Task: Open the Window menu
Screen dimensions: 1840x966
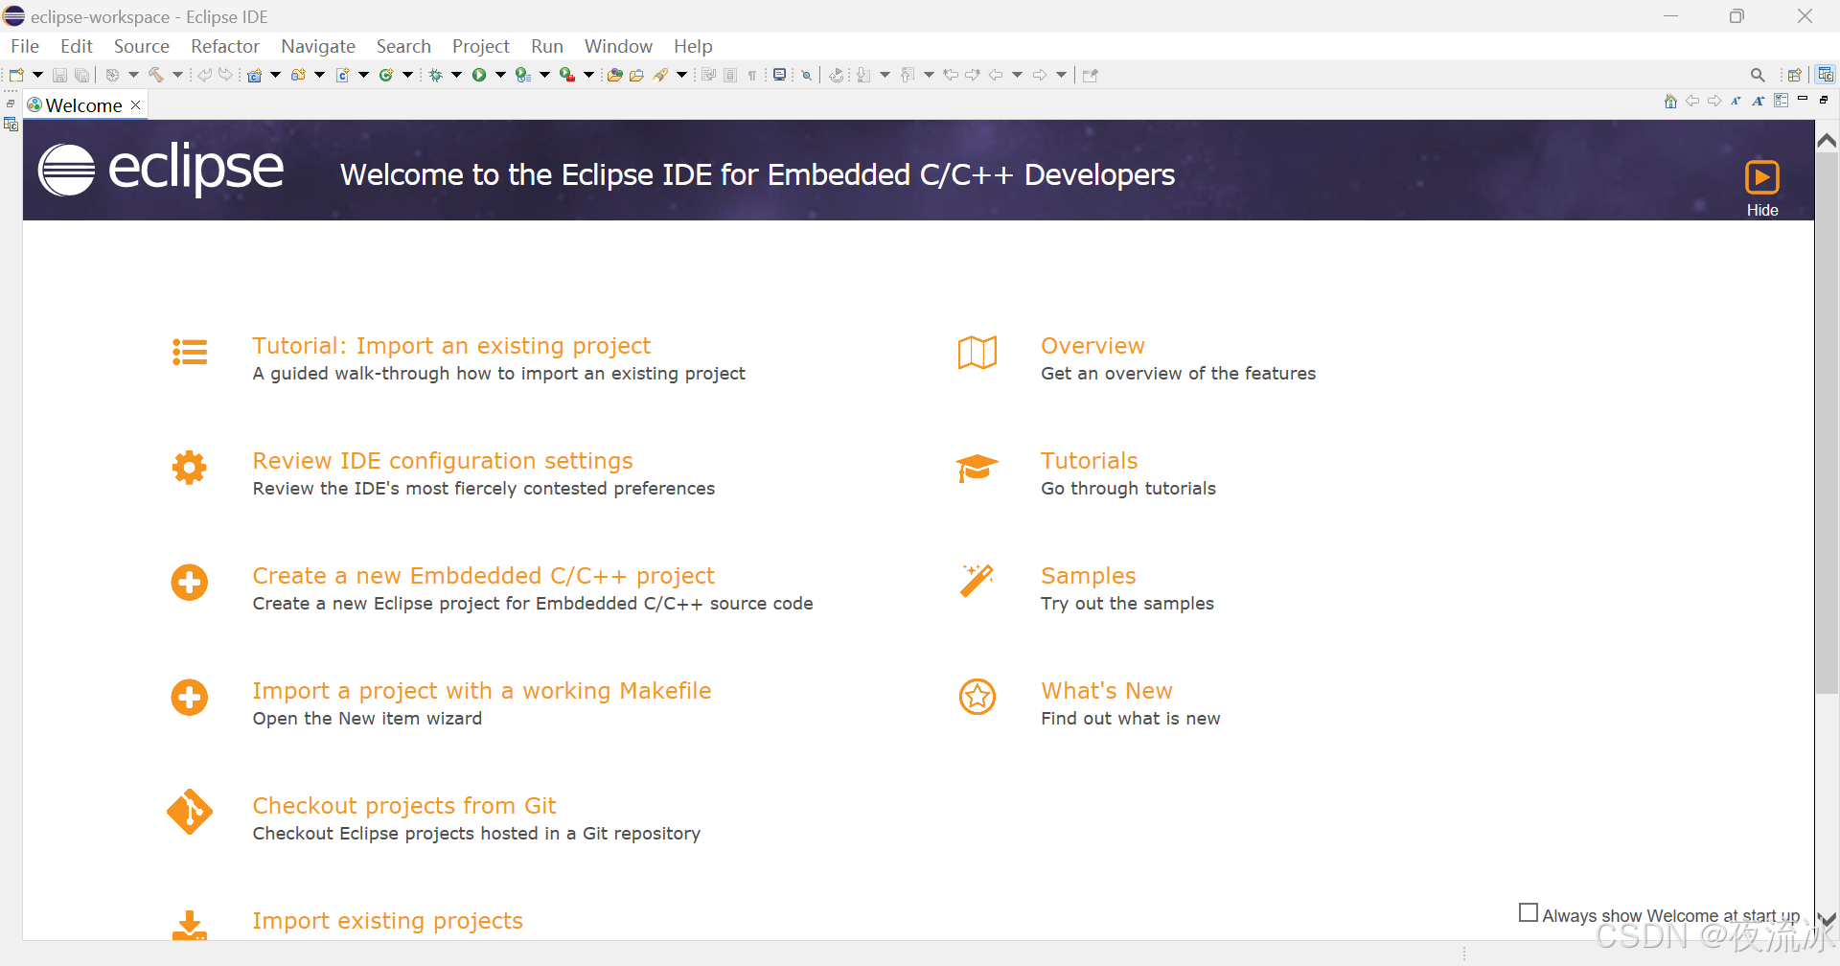Action: (618, 46)
